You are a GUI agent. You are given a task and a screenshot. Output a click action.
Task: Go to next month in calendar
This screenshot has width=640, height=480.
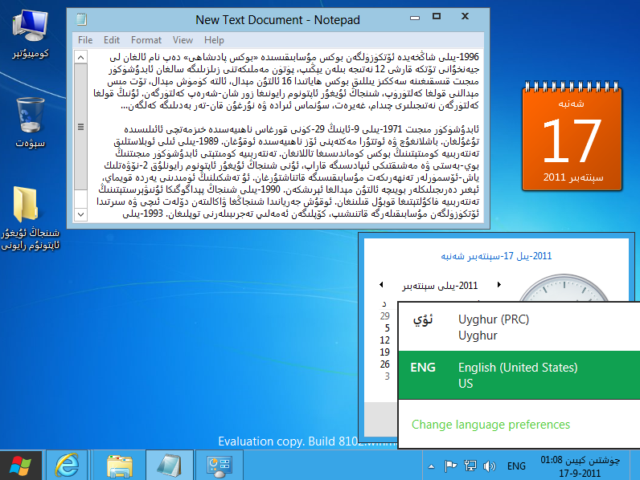(x=498, y=284)
